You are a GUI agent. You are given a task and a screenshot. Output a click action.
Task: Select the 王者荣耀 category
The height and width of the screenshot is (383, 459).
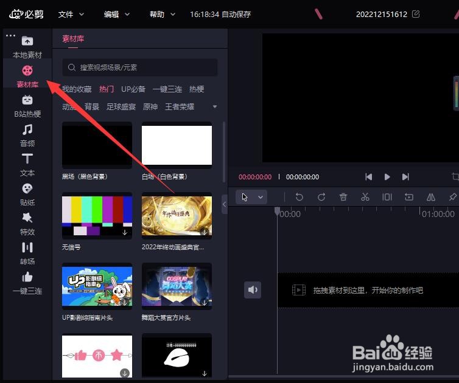[x=180, y=107]
